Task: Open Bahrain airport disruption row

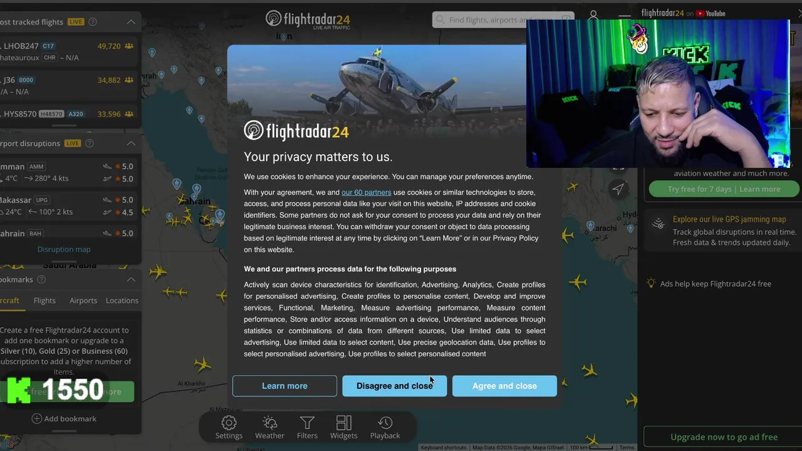Action: 69,233
